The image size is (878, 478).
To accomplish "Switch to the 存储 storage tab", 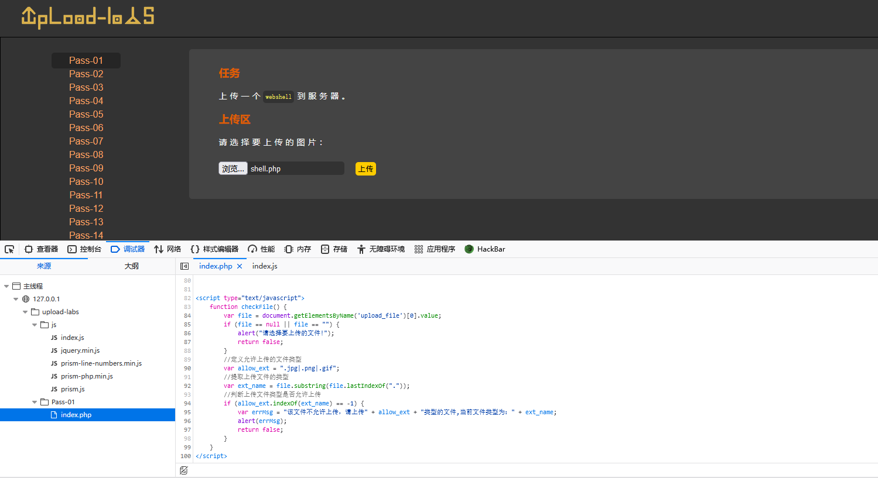I will click(334, 249).
